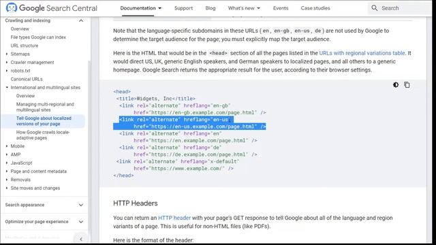Open the URL structure page
436x245 pixels.
pos(25,46)
